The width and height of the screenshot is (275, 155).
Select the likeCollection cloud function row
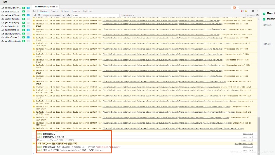[16, 26]
